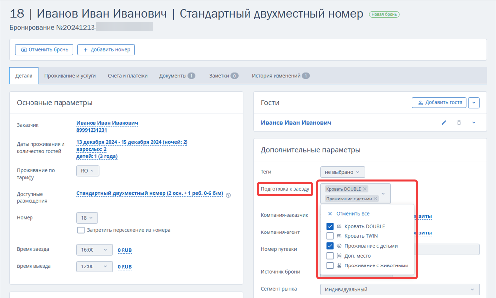
Task: Open the 'Время заезда' 16:00 dropdown
Action: pos(94,250)
